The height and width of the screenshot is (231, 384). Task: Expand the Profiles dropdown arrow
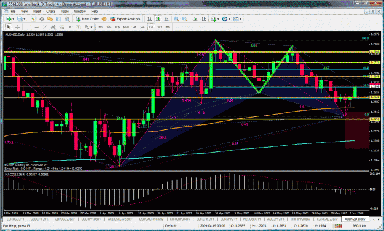pos(24,19)
